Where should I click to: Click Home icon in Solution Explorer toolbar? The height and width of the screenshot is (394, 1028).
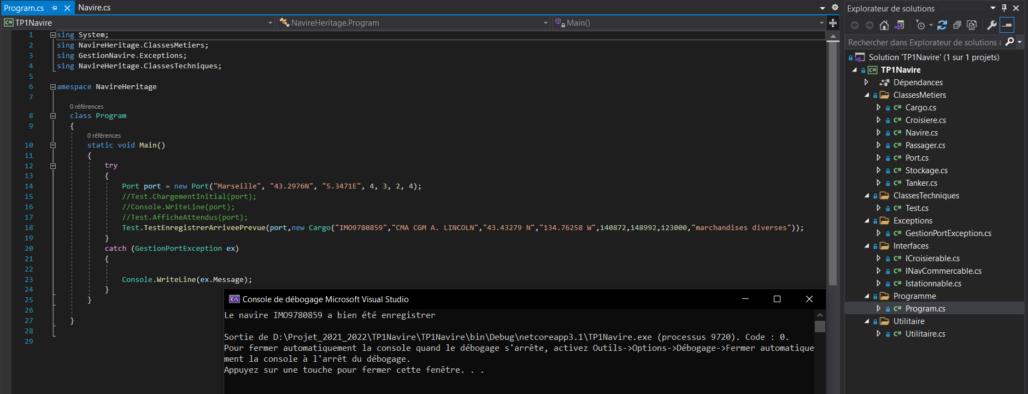tap(884, 25)
